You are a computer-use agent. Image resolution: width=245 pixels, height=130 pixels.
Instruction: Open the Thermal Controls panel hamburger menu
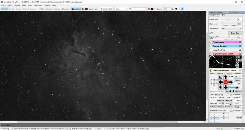click(x=240, y=46)
